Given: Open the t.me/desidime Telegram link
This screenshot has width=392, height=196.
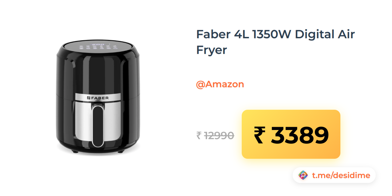Looking at the screenshot, I should [341, 175].
